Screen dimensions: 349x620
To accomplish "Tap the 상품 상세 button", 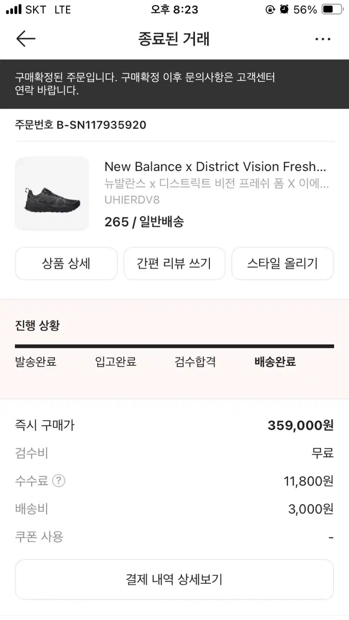I will tap(66, 263).
